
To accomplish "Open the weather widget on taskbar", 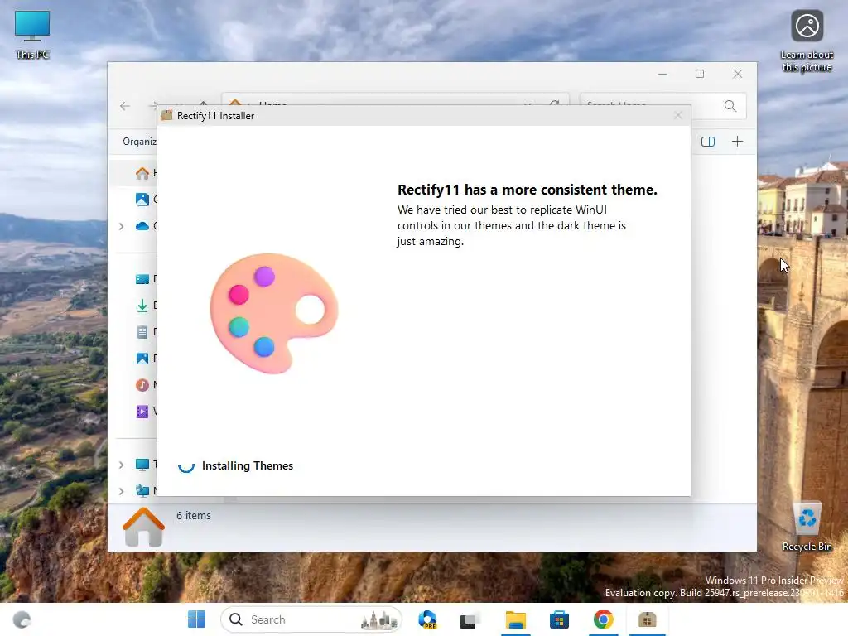I will [22, 619].
